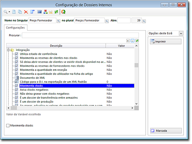Select the Avisa stocks negativos row text

(x=34, y=90)
